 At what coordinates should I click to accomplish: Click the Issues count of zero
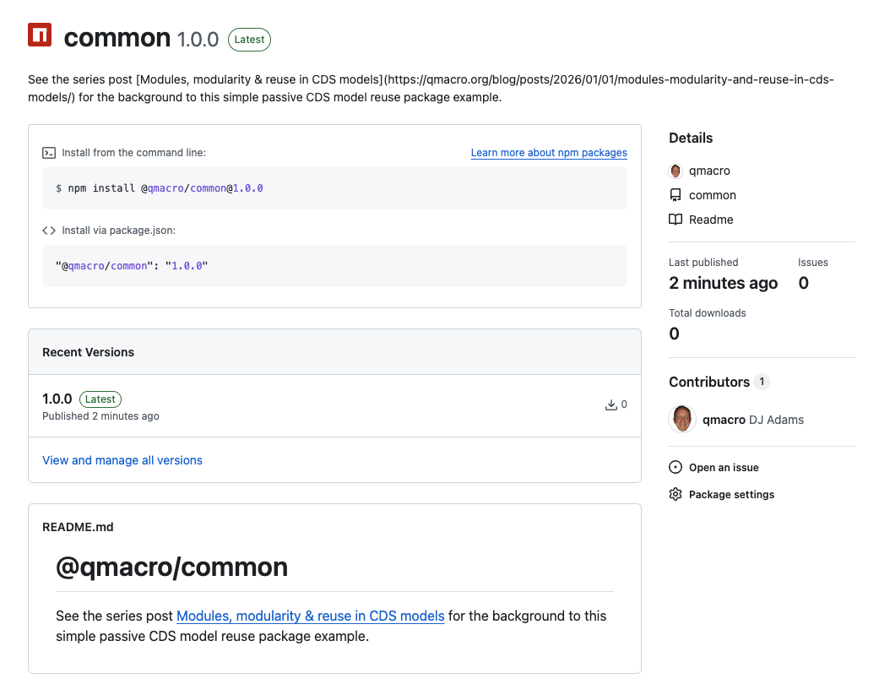[802, 283]
